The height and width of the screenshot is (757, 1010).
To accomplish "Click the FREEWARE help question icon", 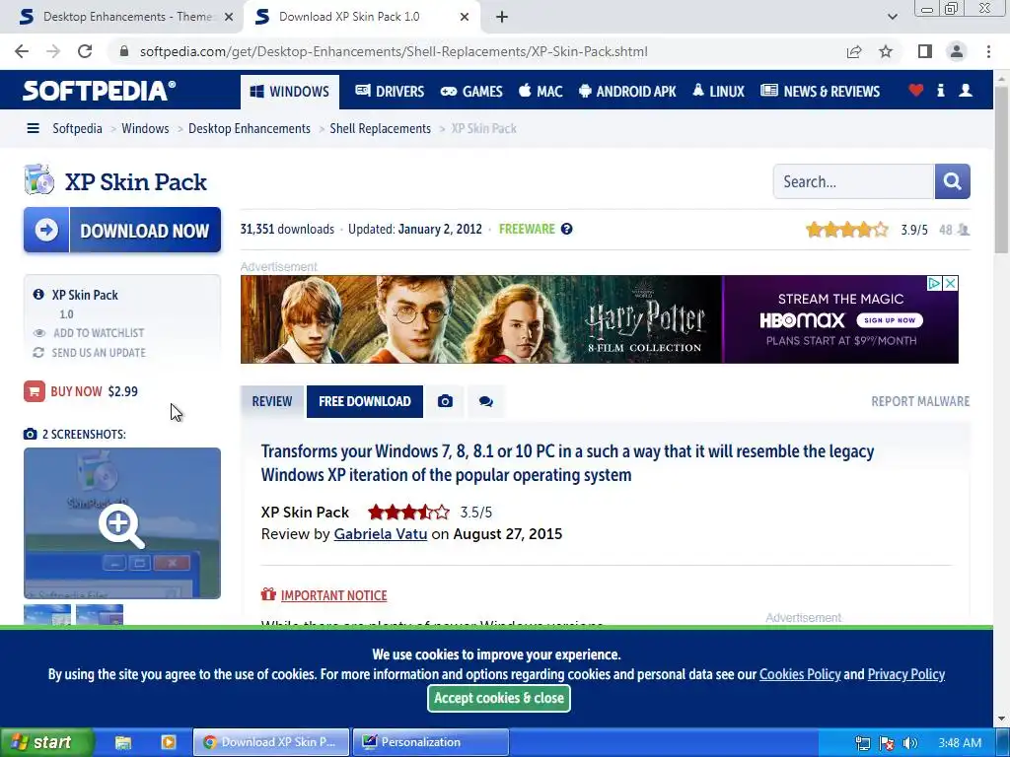I will tap(566, 229).
